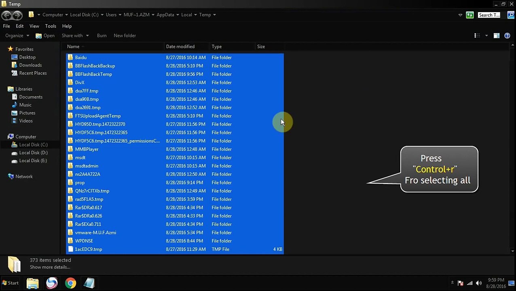
Task: Go forward using the Forward arrow button
Action: [x=17, y=15]
